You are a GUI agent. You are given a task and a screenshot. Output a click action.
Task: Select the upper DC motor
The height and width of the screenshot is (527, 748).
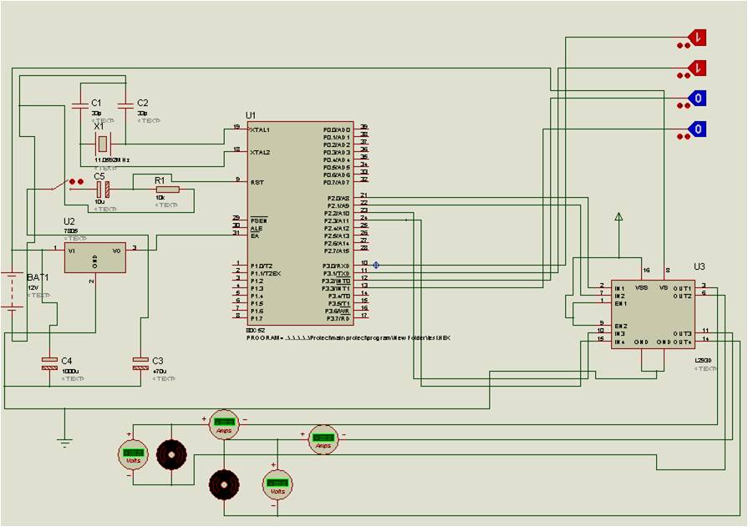[x=171, y=454]
